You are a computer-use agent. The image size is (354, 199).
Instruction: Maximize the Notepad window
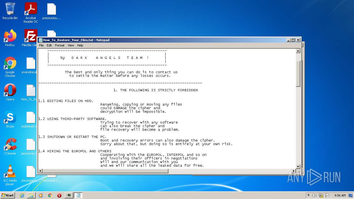pyautogui.click(x=293, y=40)
